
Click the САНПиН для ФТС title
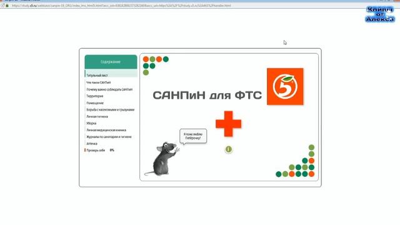tap(207, 96)
